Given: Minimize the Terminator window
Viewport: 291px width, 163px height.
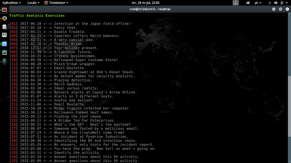Looking at the screenshot, I should (274, 9).
